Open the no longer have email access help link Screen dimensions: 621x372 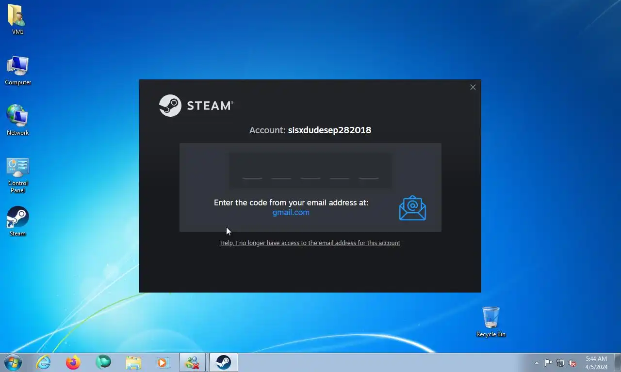[310, 243]
